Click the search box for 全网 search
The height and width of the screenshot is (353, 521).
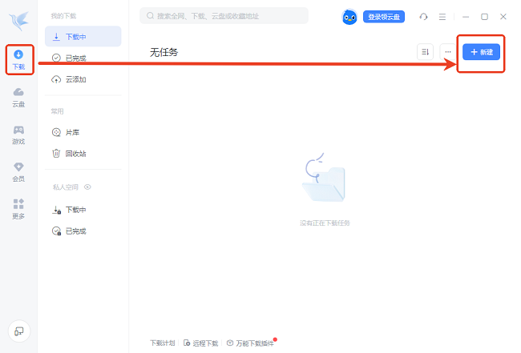[224, 15]
